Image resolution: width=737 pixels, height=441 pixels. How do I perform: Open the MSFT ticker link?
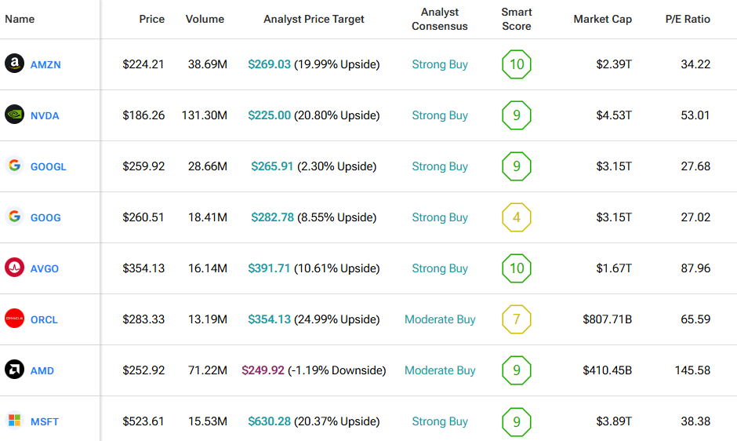[x=45, y=422]
